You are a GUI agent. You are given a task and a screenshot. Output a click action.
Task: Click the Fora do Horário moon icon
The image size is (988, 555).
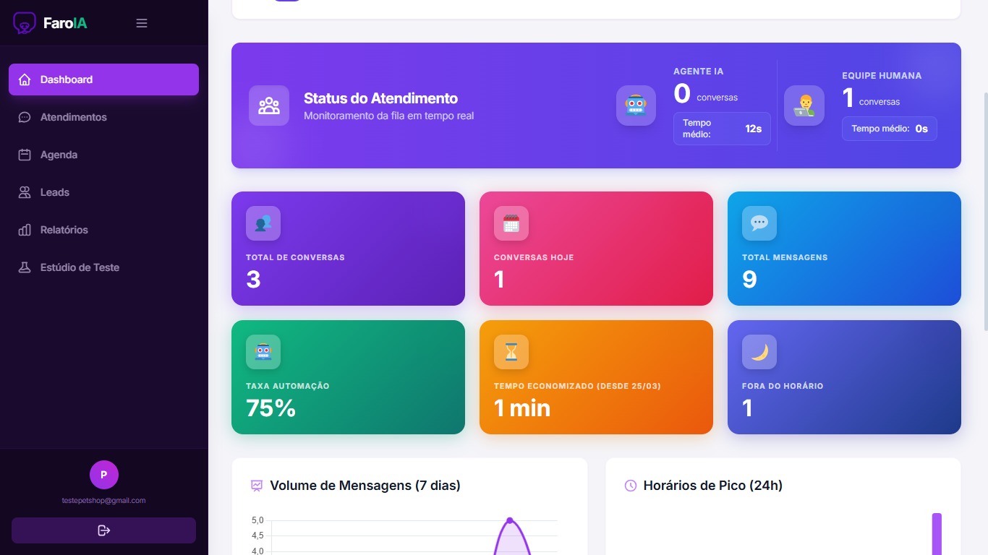pos(759,352)
